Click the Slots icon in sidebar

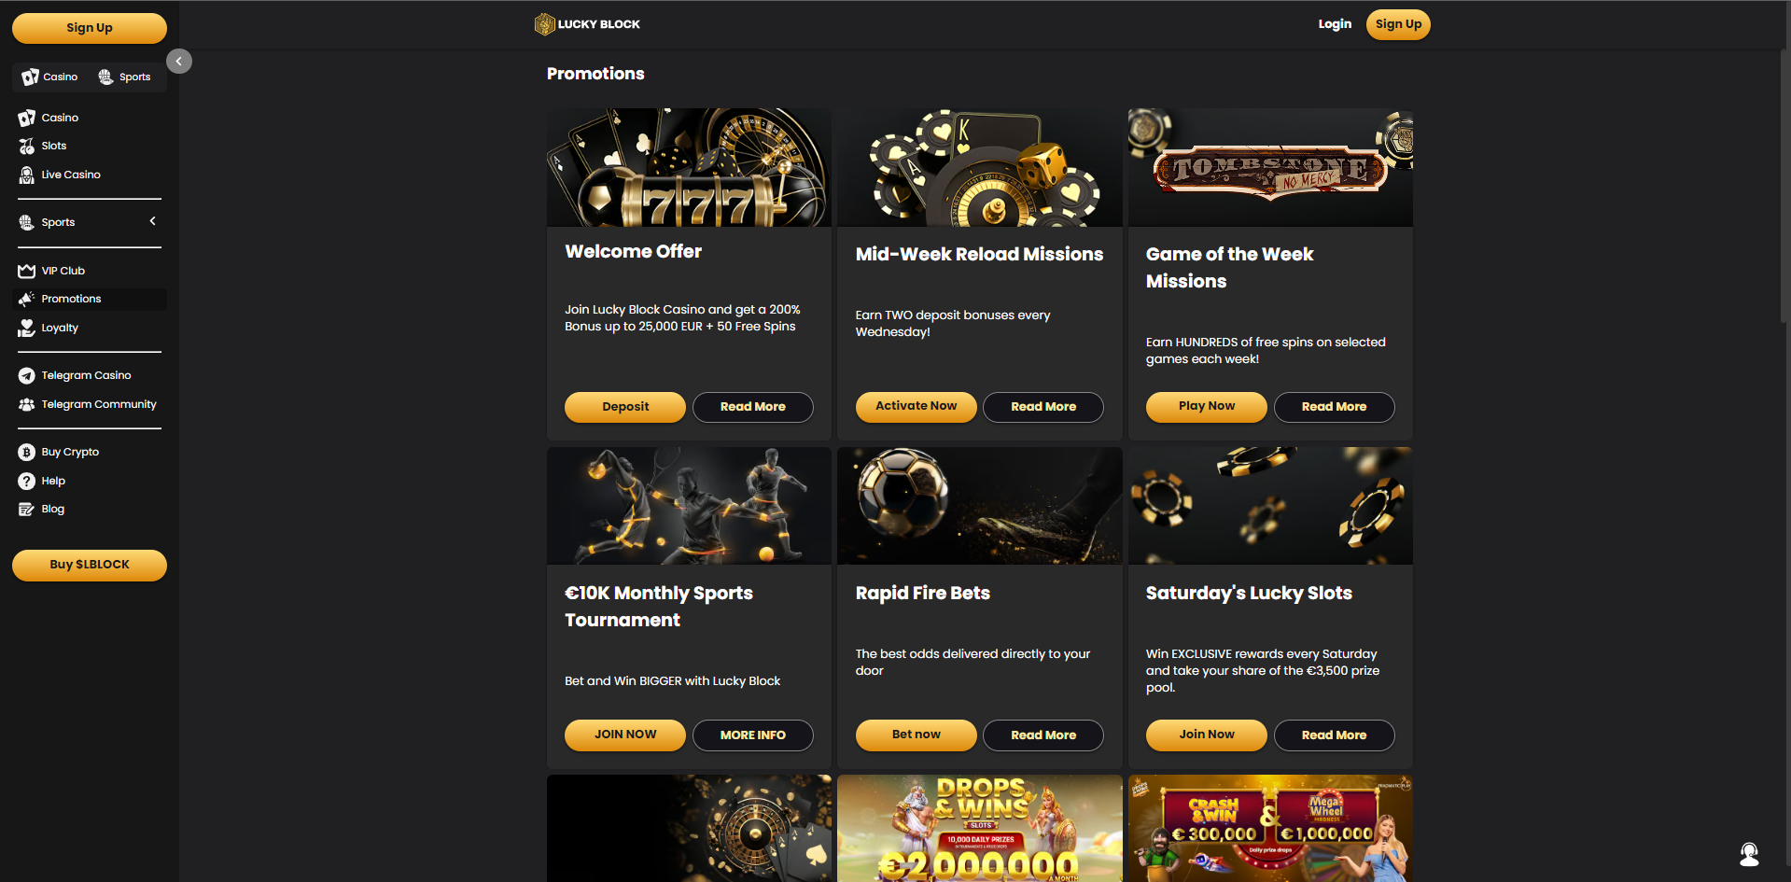[x=26, y=146]
